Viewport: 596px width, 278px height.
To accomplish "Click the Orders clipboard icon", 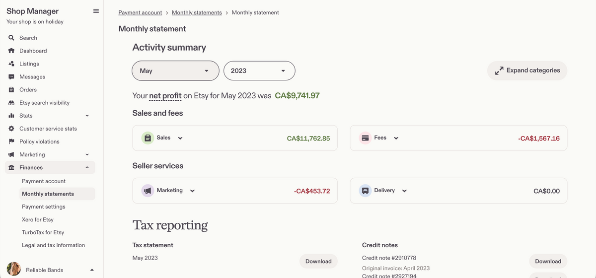I will [x=11, y=90].
